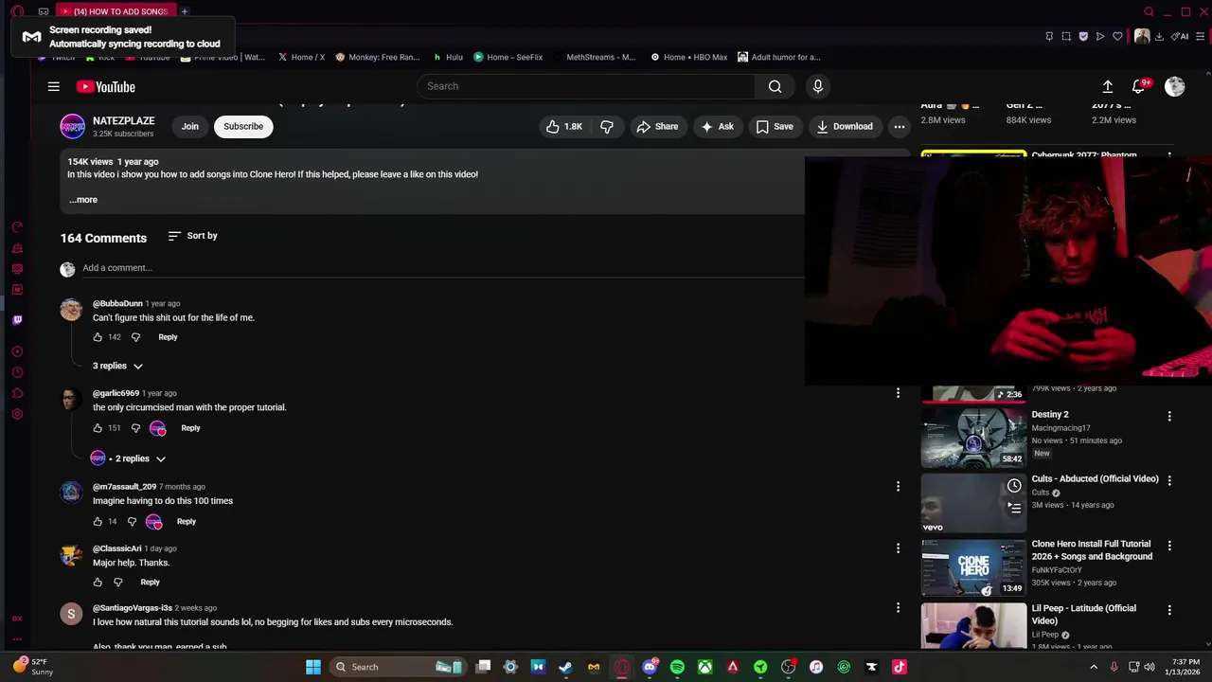
Task: Add Cults video to Watch later clock
Action: click(1014, 486)
